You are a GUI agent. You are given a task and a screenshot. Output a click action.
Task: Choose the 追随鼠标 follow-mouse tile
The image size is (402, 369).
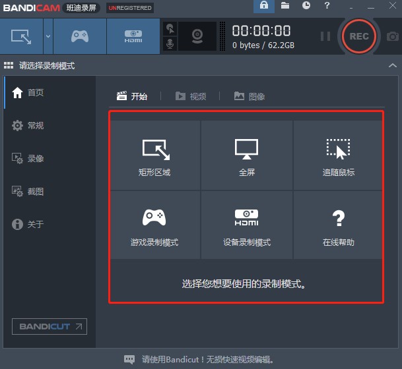338,156
